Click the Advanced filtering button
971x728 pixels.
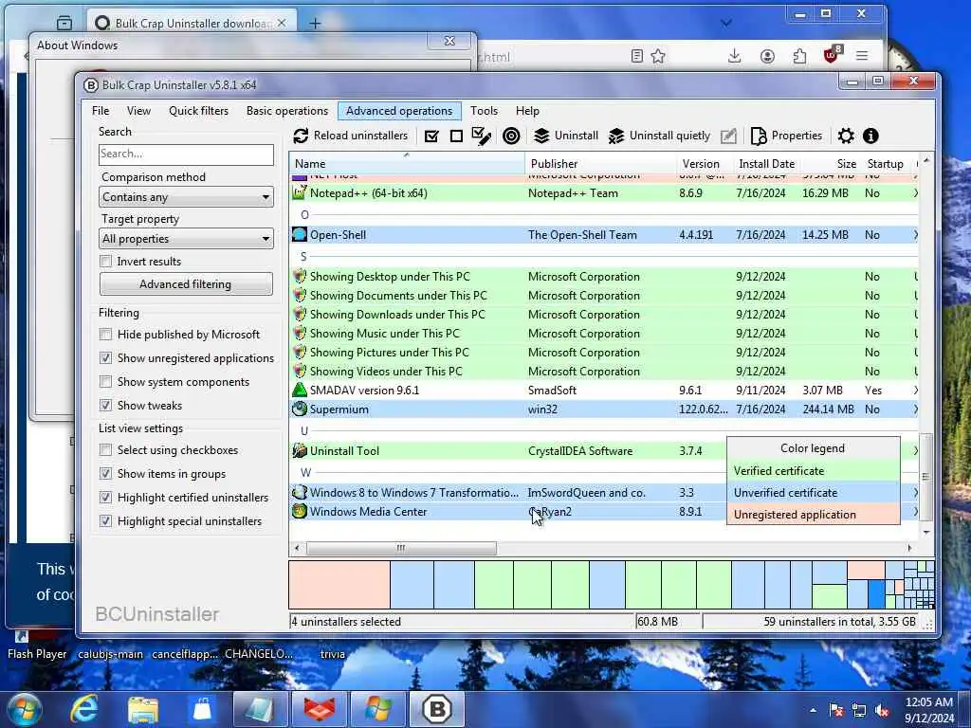[186, 284]
